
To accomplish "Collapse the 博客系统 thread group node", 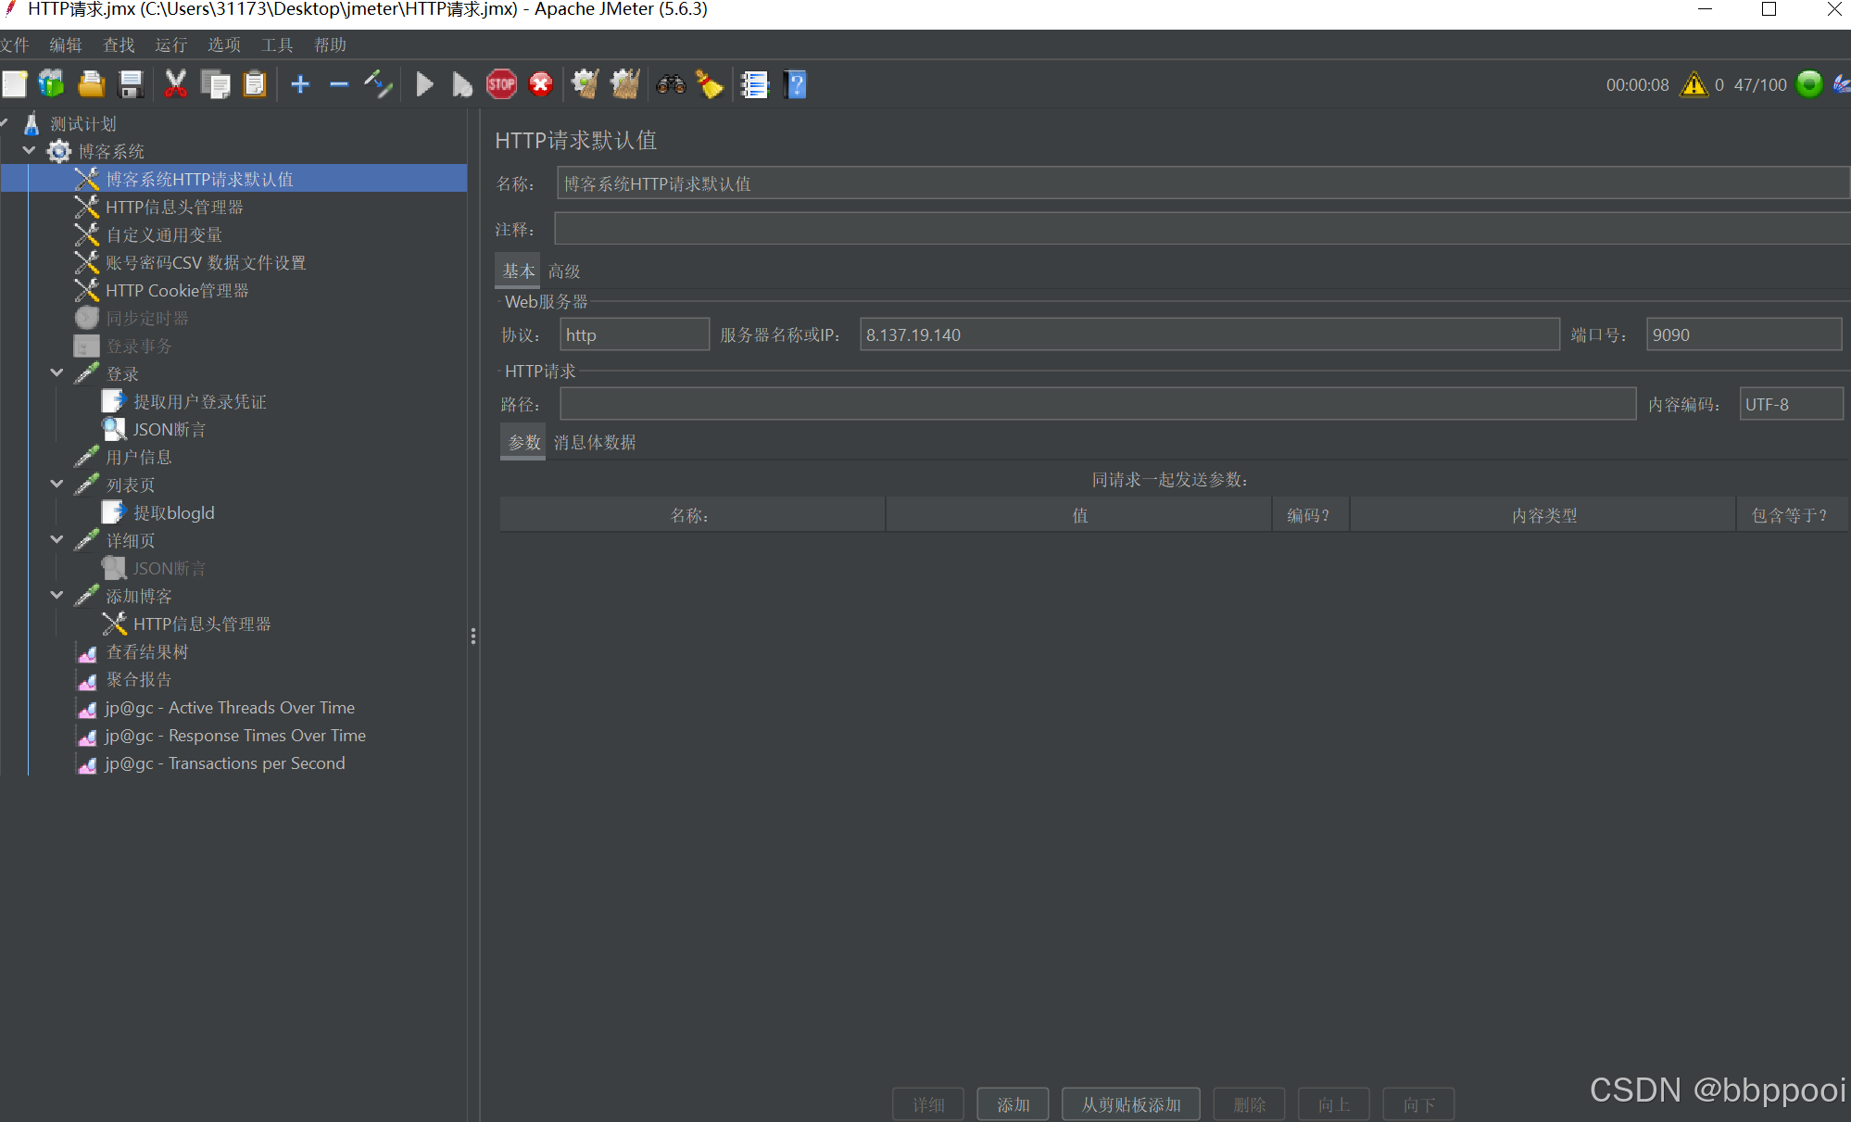I will (x=30, y=150).
